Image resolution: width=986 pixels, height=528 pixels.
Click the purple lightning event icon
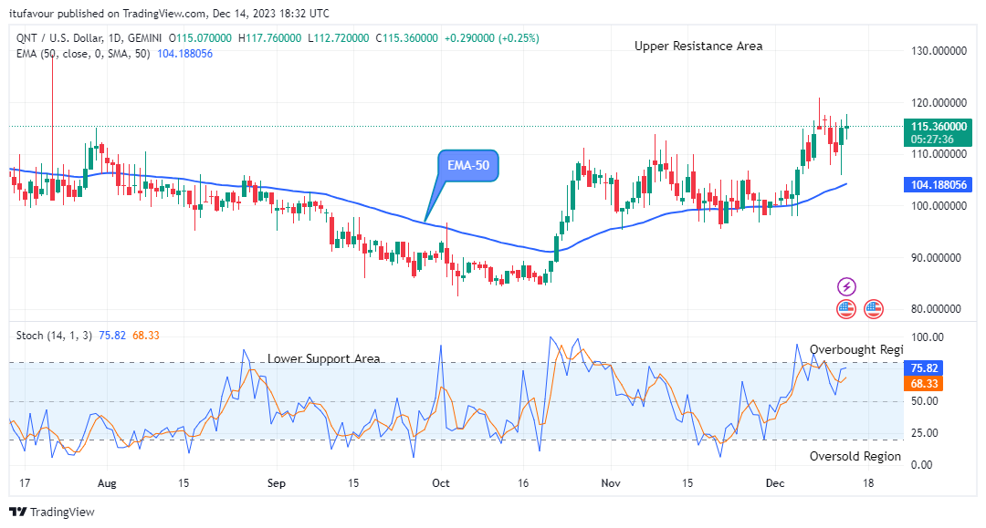point(846,287)
